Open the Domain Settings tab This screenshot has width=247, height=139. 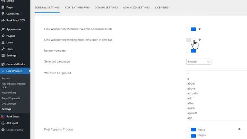click(x=107, y=8)
